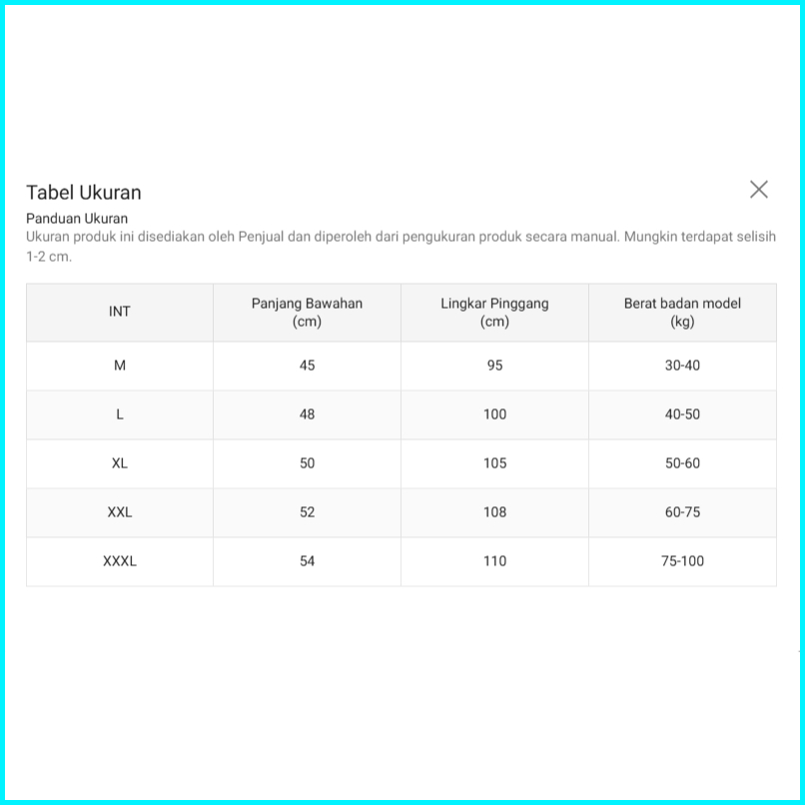Click the waist value 105 cell
The width and height of the screenshot is (805, 805).
pyautogui.click(x=494, y=463)
